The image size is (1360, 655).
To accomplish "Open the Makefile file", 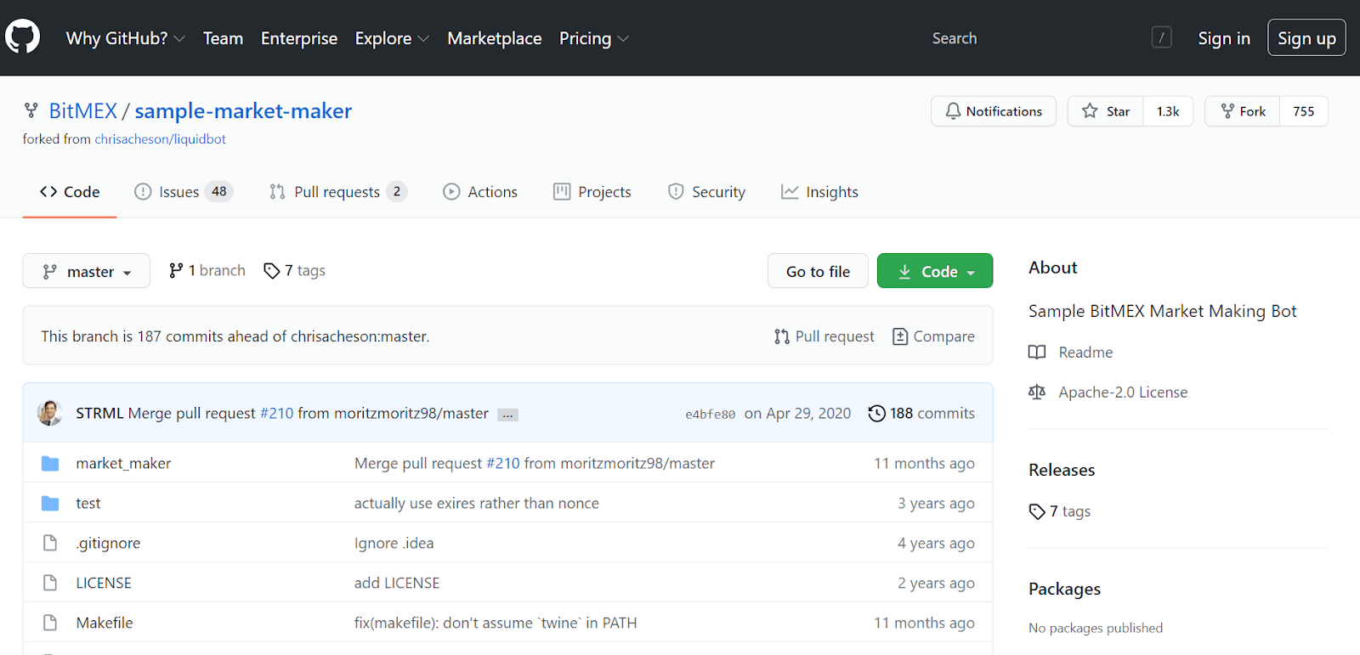I will [x=105, y=623].
